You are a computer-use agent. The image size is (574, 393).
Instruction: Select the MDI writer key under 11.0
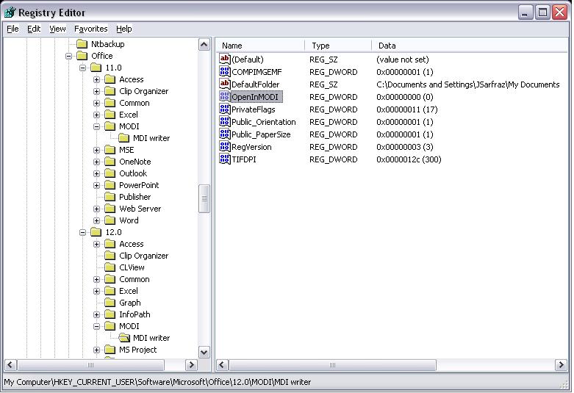pyautogui.click(x=151, y=138)
